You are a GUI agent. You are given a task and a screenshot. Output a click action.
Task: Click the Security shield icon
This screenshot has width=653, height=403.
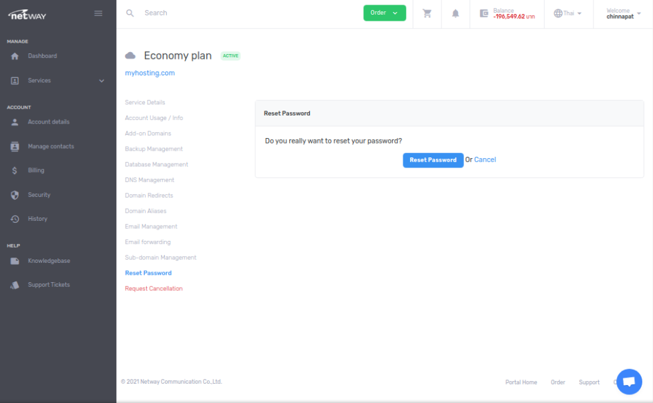[x=15, y=195]
